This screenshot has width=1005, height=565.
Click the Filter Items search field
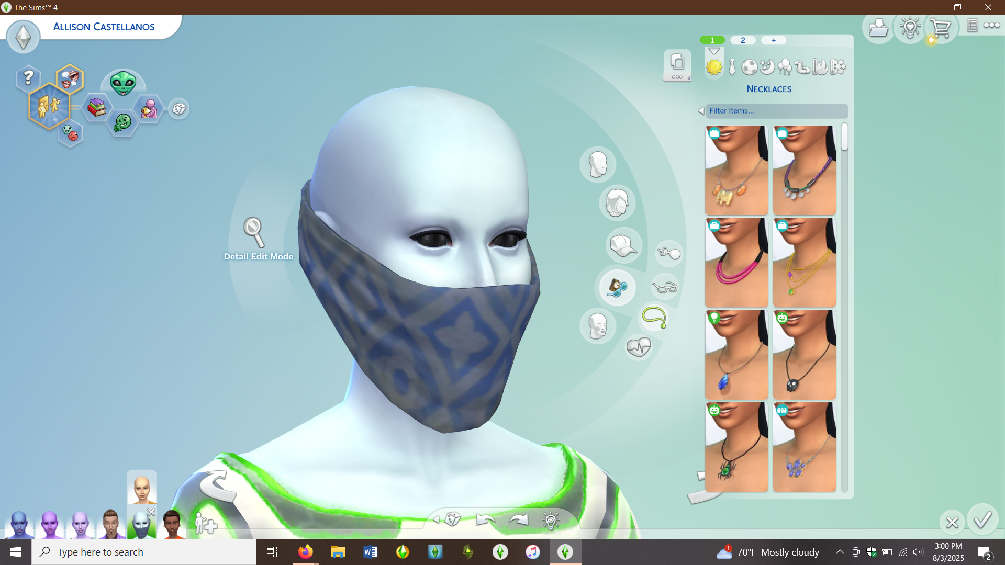[x=777, y=111]
